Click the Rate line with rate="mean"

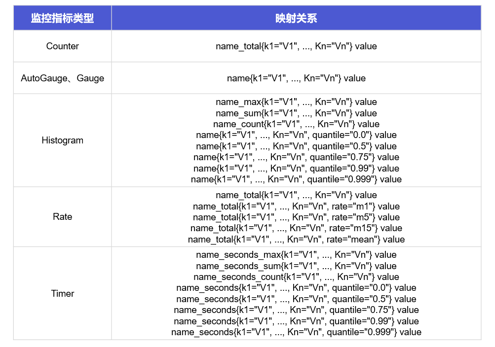click(296, 240)
